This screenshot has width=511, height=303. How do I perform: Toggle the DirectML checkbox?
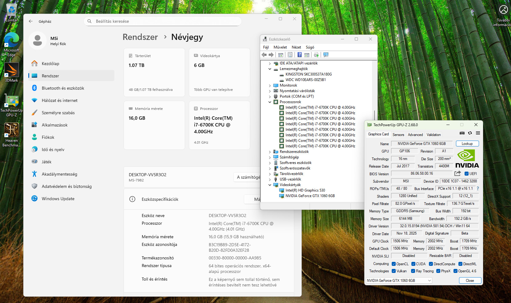[461, 264]
